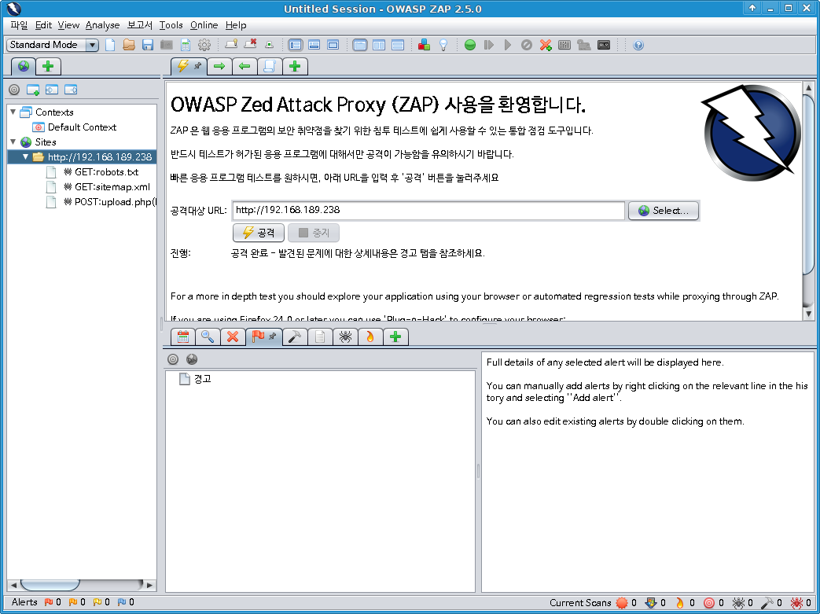Click the green plus tab in left panel
820x614 pixels.
click(48, 66)
